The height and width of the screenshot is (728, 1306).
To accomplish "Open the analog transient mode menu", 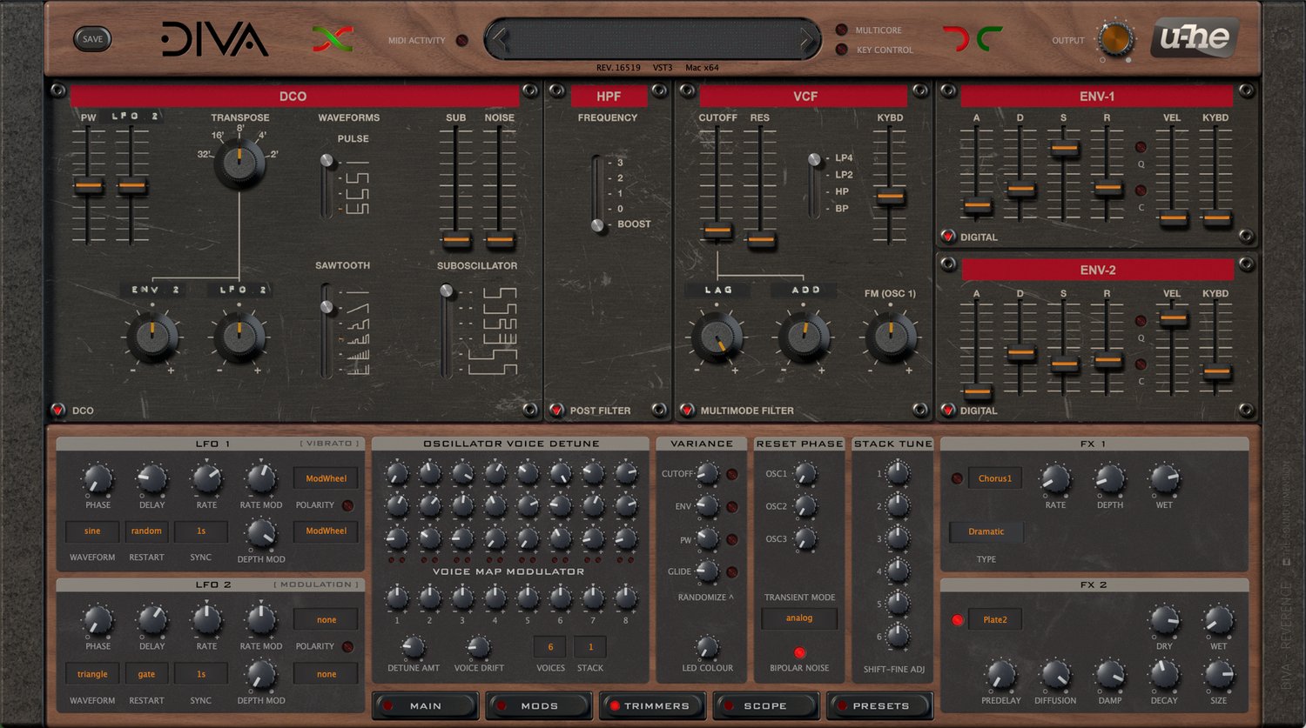I will (799, 618).
